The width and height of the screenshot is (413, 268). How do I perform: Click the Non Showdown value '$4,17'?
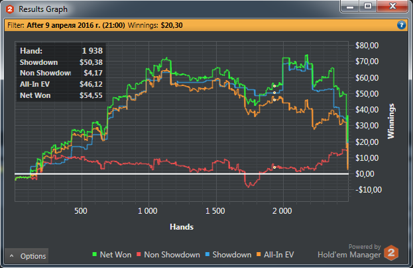pos(93,73)
